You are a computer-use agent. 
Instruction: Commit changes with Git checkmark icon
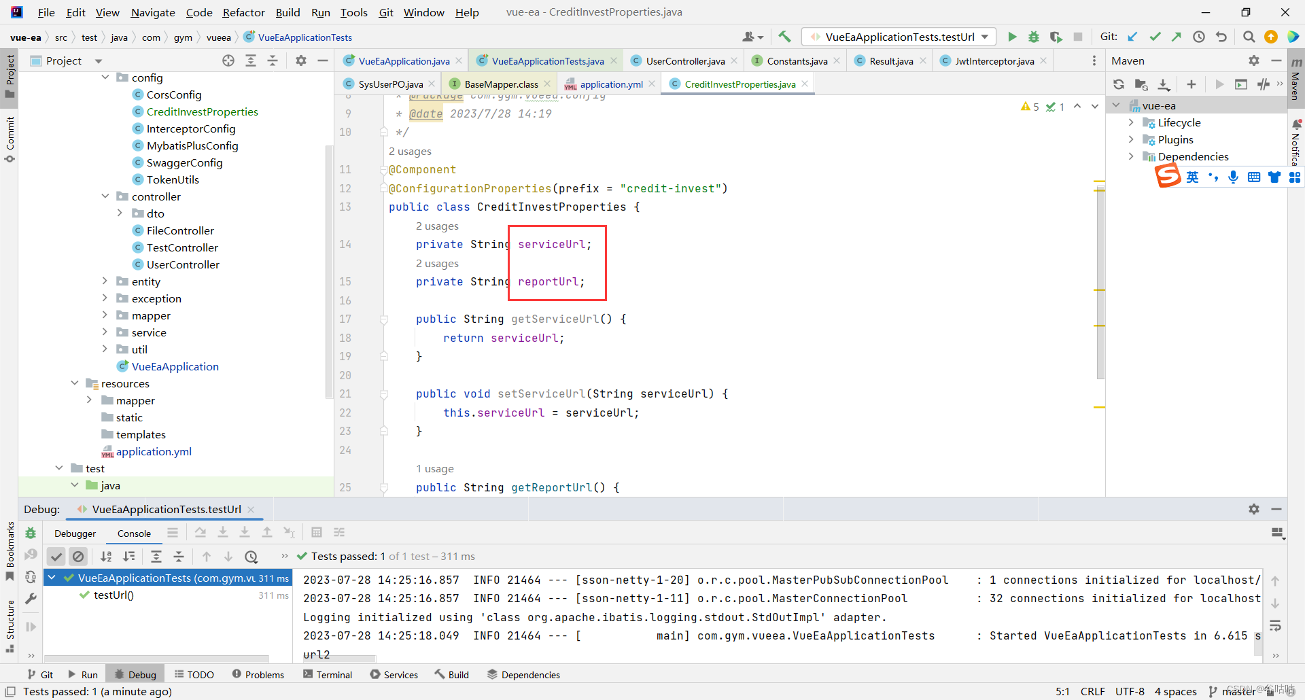1155,37
